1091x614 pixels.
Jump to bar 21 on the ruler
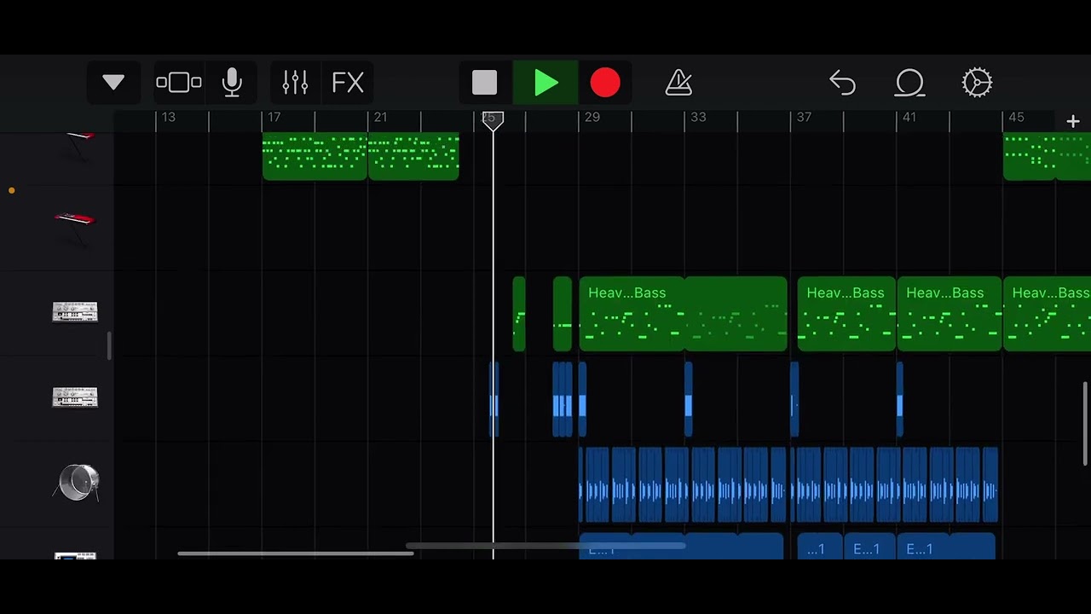coord(380,118)
